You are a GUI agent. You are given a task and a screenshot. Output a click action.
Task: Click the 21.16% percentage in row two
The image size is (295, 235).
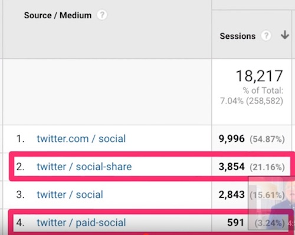click(267, 167)
